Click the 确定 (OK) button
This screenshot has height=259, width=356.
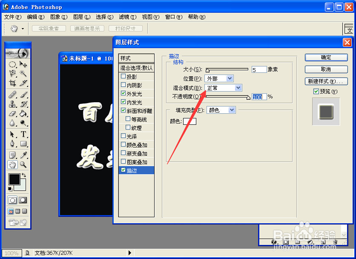pyautogui.click(x=326, y=58)
